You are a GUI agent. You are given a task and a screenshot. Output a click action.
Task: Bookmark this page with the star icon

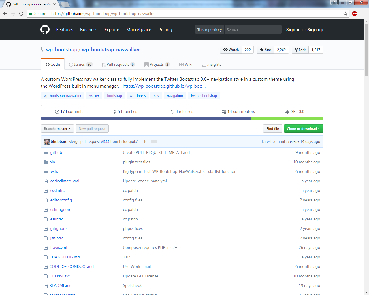345,14
